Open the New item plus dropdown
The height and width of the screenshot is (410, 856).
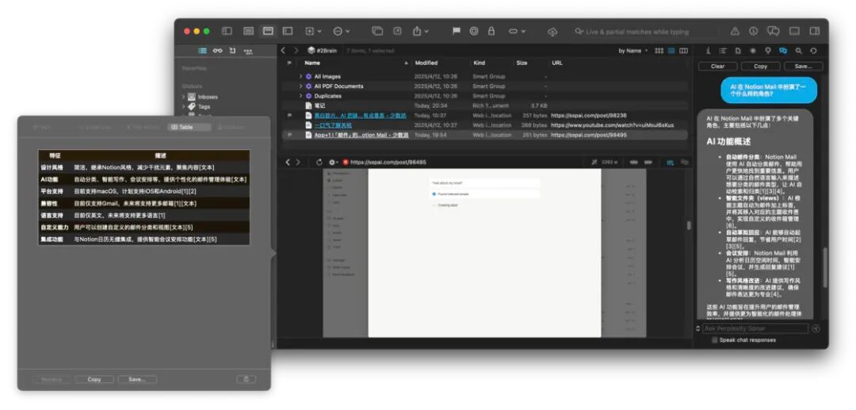[313, 31]
